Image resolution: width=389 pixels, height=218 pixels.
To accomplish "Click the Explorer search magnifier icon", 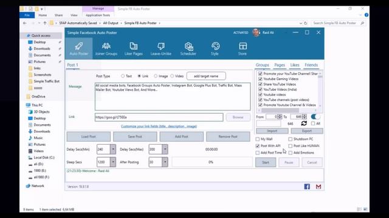I will [x=362, y=23].
